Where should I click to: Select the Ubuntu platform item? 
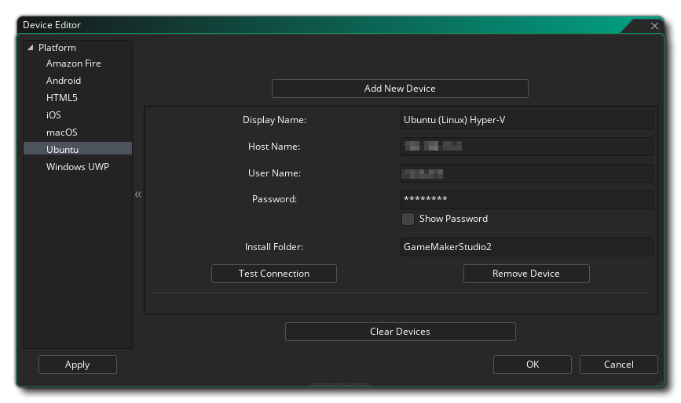tap(63, 149)
